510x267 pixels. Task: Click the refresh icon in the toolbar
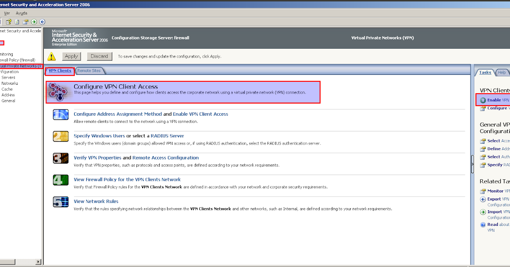click(x=17, y=22)
